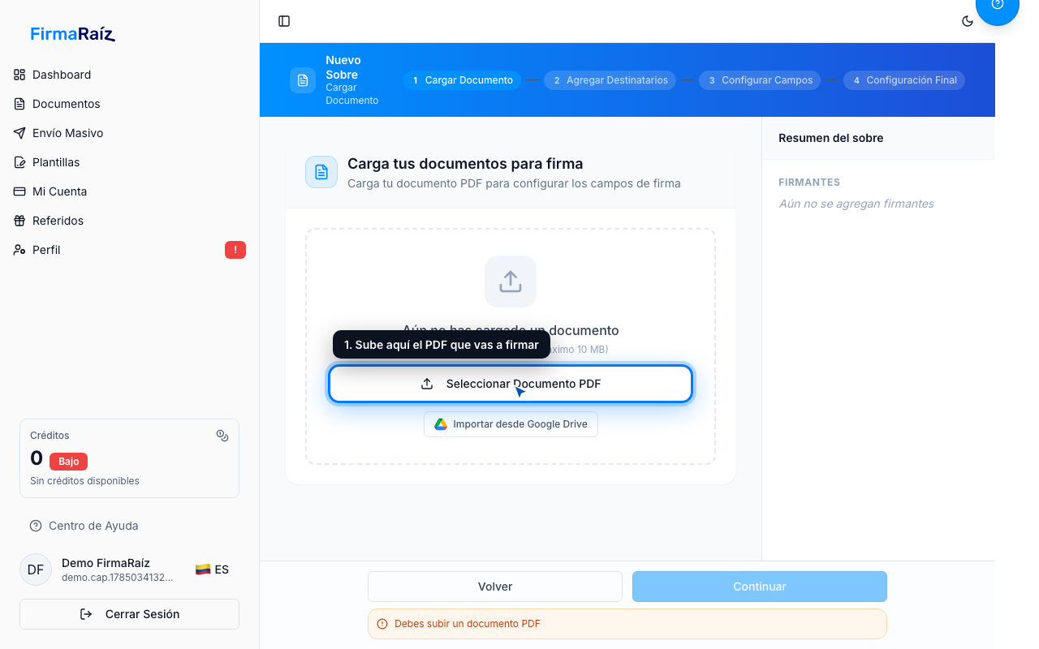Click the file icon beside Carga tus documentos
1039x649 pixels.
(x=321, y=172)
